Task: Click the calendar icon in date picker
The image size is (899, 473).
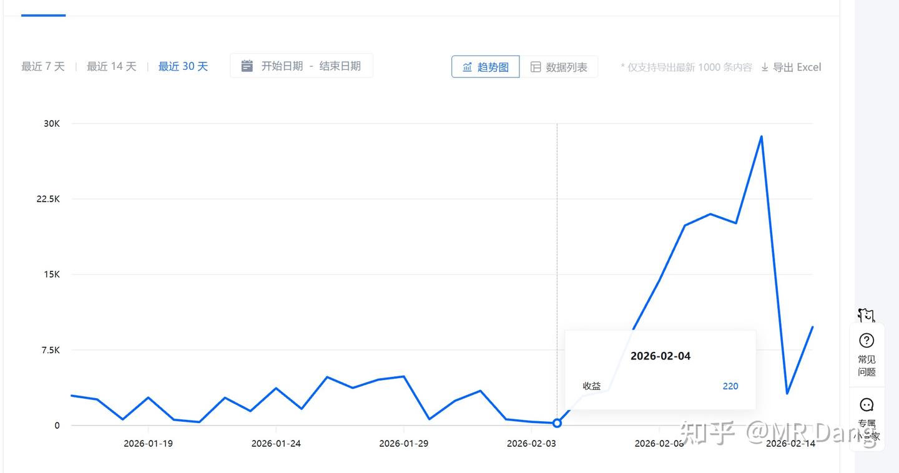Action: coord(247,66)
